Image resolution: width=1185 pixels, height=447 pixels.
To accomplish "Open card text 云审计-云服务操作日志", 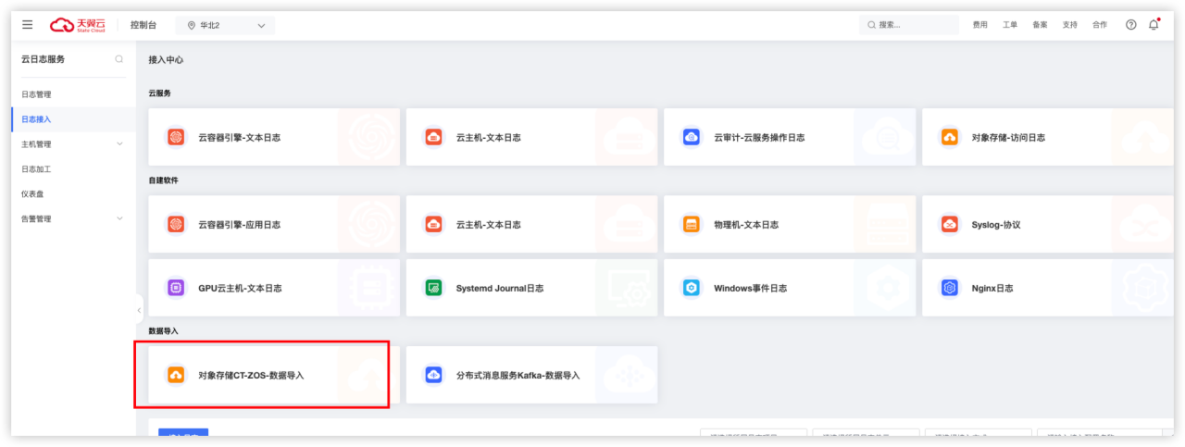I will 759,138.
